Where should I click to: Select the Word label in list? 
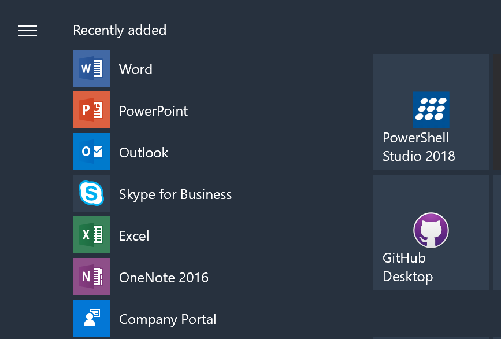135,69
